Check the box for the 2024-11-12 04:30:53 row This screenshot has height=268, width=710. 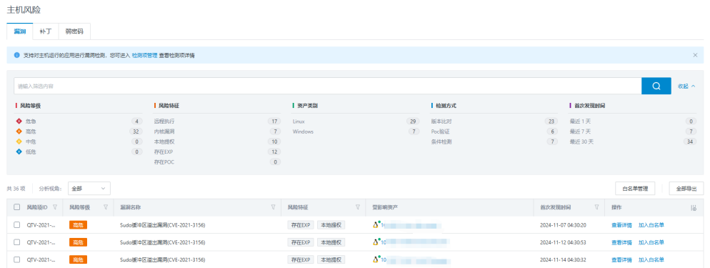tap(16, 242)
